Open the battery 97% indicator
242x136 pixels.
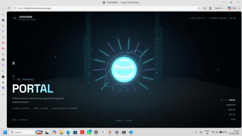pos(223,132)
